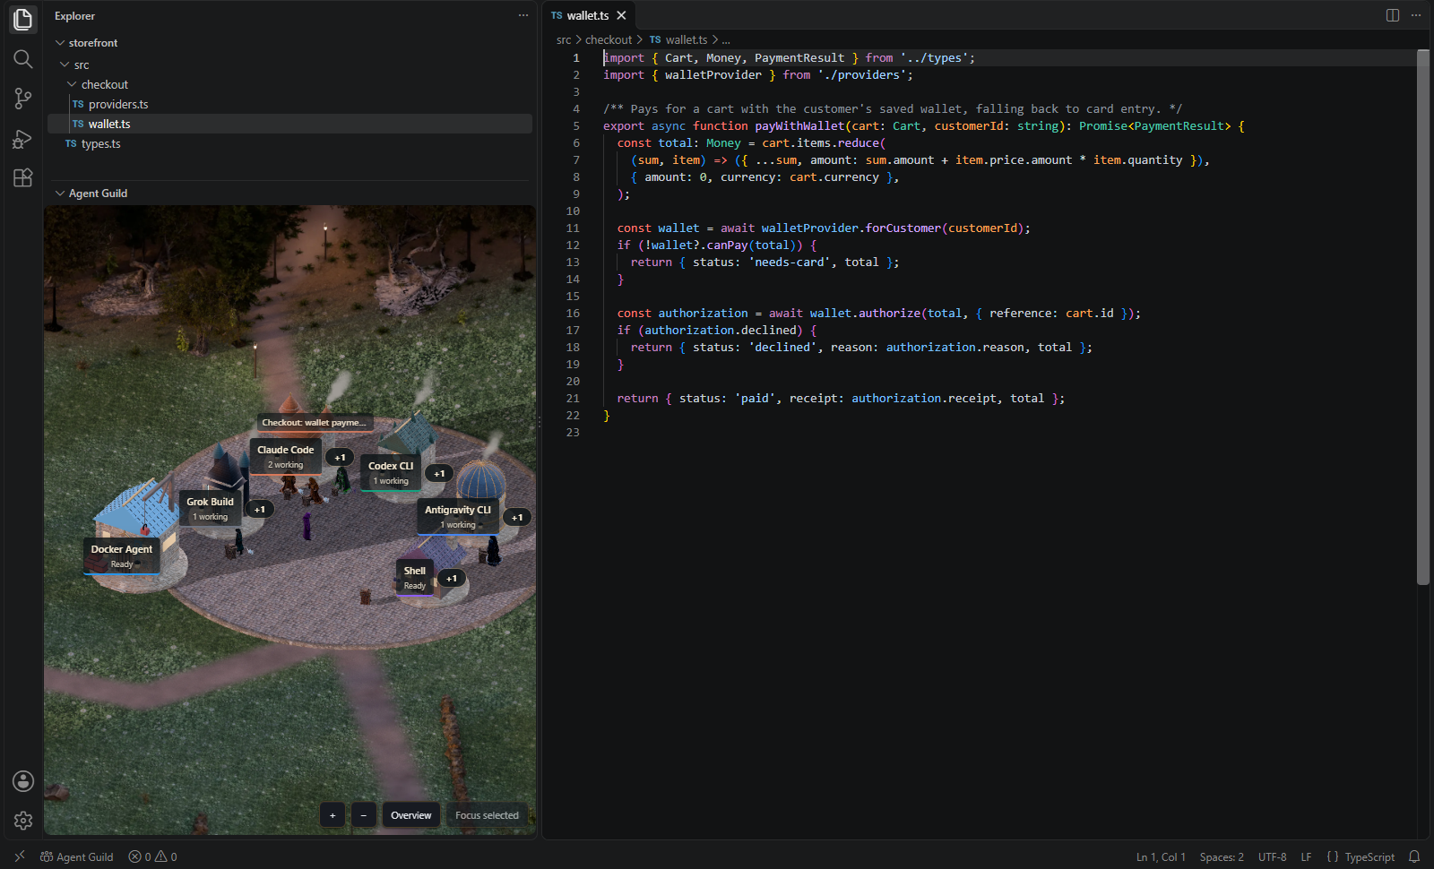This screenshot has width=1434, height=869.
Task: Open breadcrumb symbol dropdown ellipsis
Action: pos(726,40)
